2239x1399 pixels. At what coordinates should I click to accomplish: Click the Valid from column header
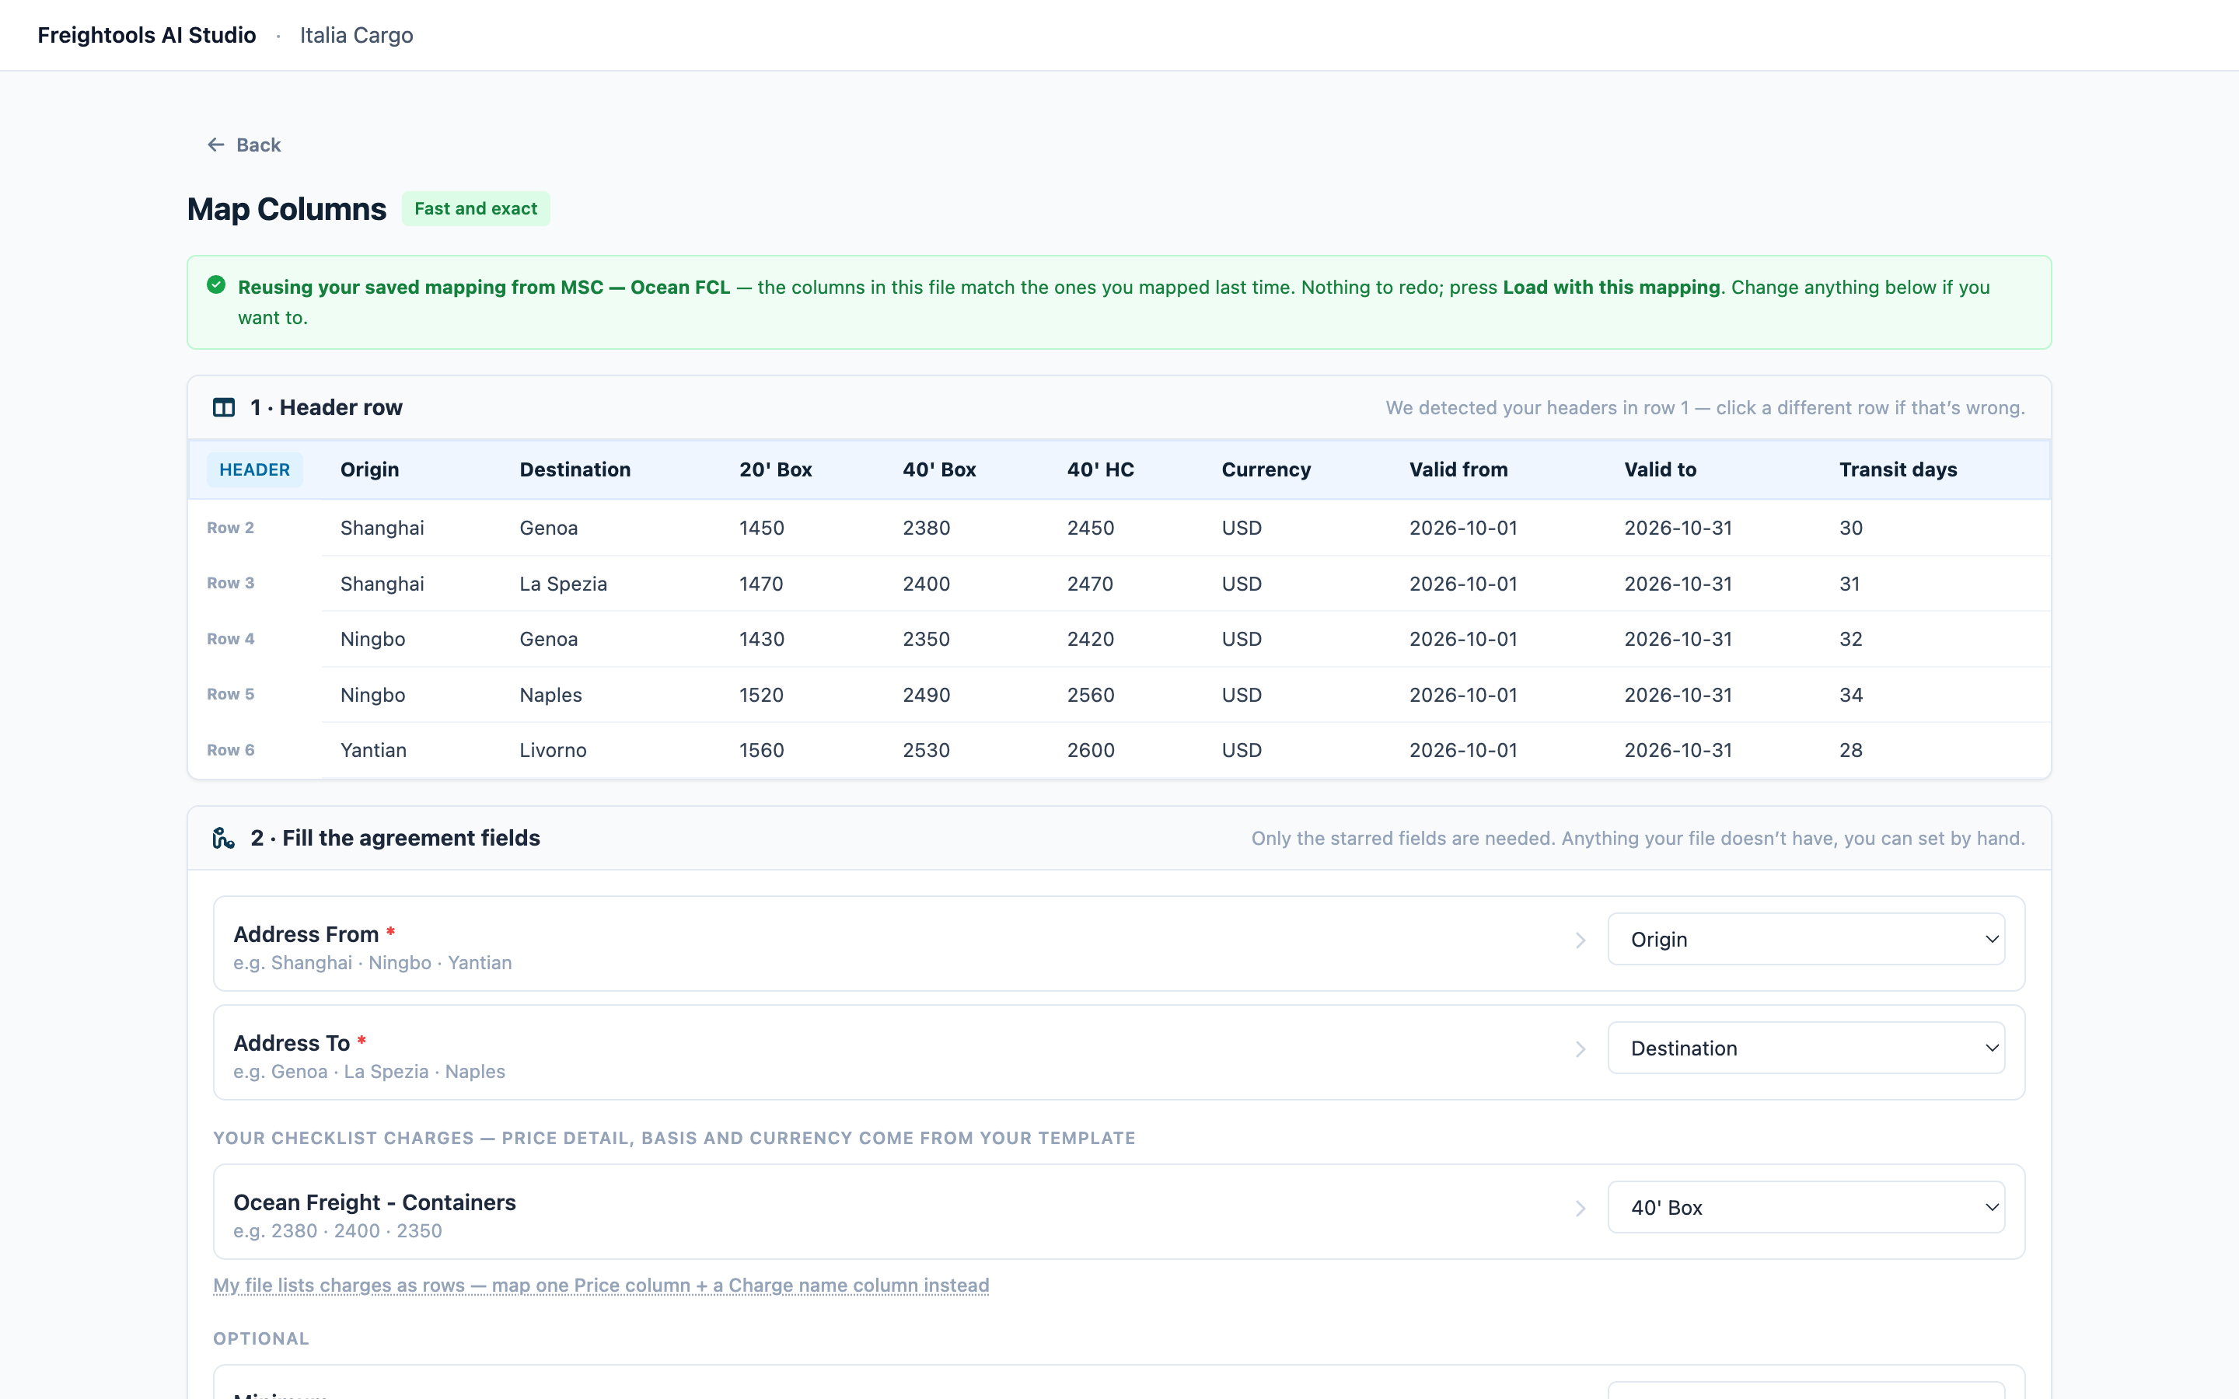click(1458, 470)
